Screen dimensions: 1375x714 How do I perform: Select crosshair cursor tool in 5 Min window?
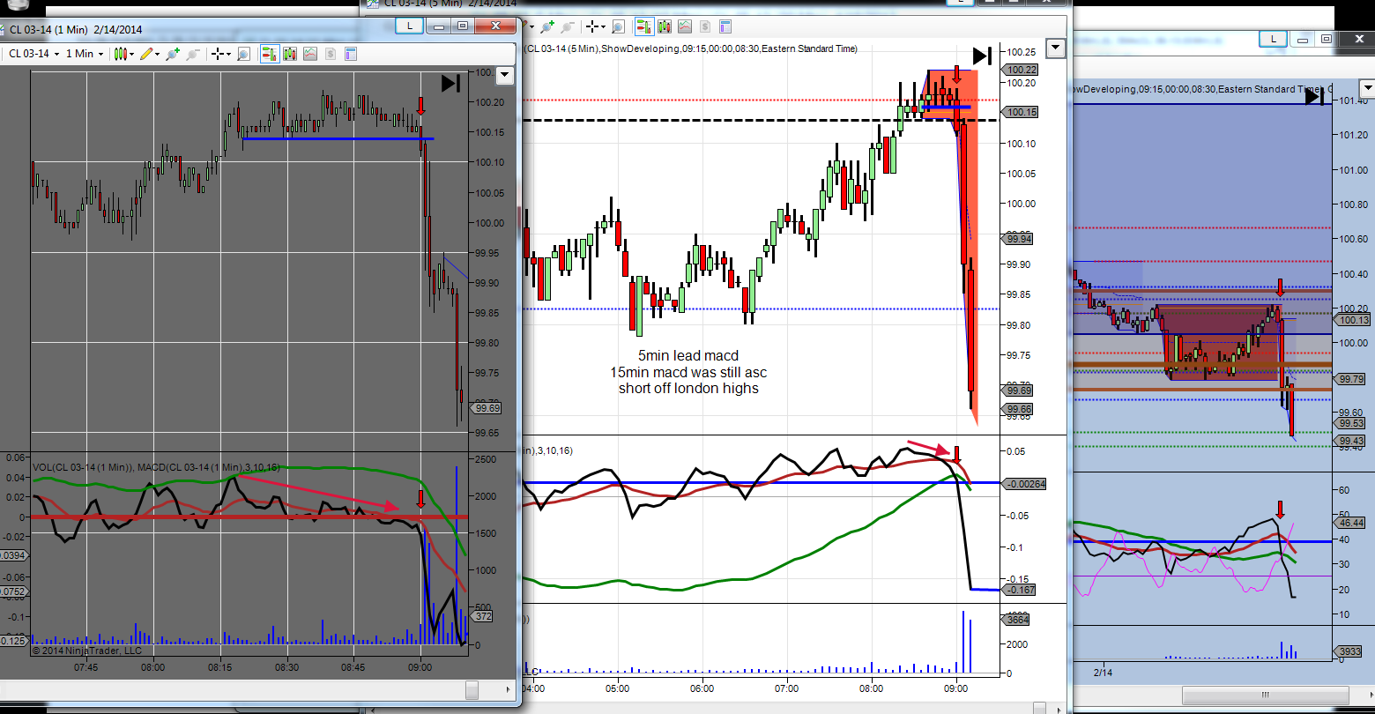pos(592,27)
